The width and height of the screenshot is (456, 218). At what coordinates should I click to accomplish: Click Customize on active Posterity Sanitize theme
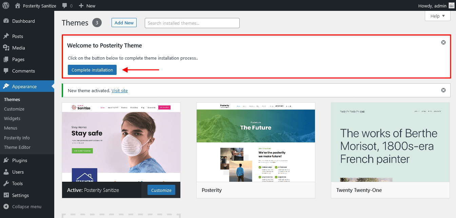click(161, 190)
